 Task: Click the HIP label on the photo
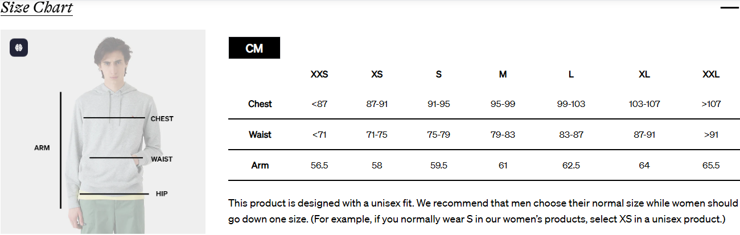tap(162, 194)
